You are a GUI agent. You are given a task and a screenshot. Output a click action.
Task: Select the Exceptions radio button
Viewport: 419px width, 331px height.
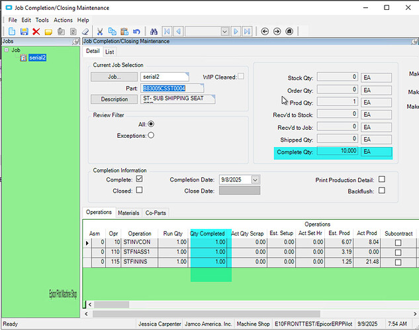(x=151, y=135)
